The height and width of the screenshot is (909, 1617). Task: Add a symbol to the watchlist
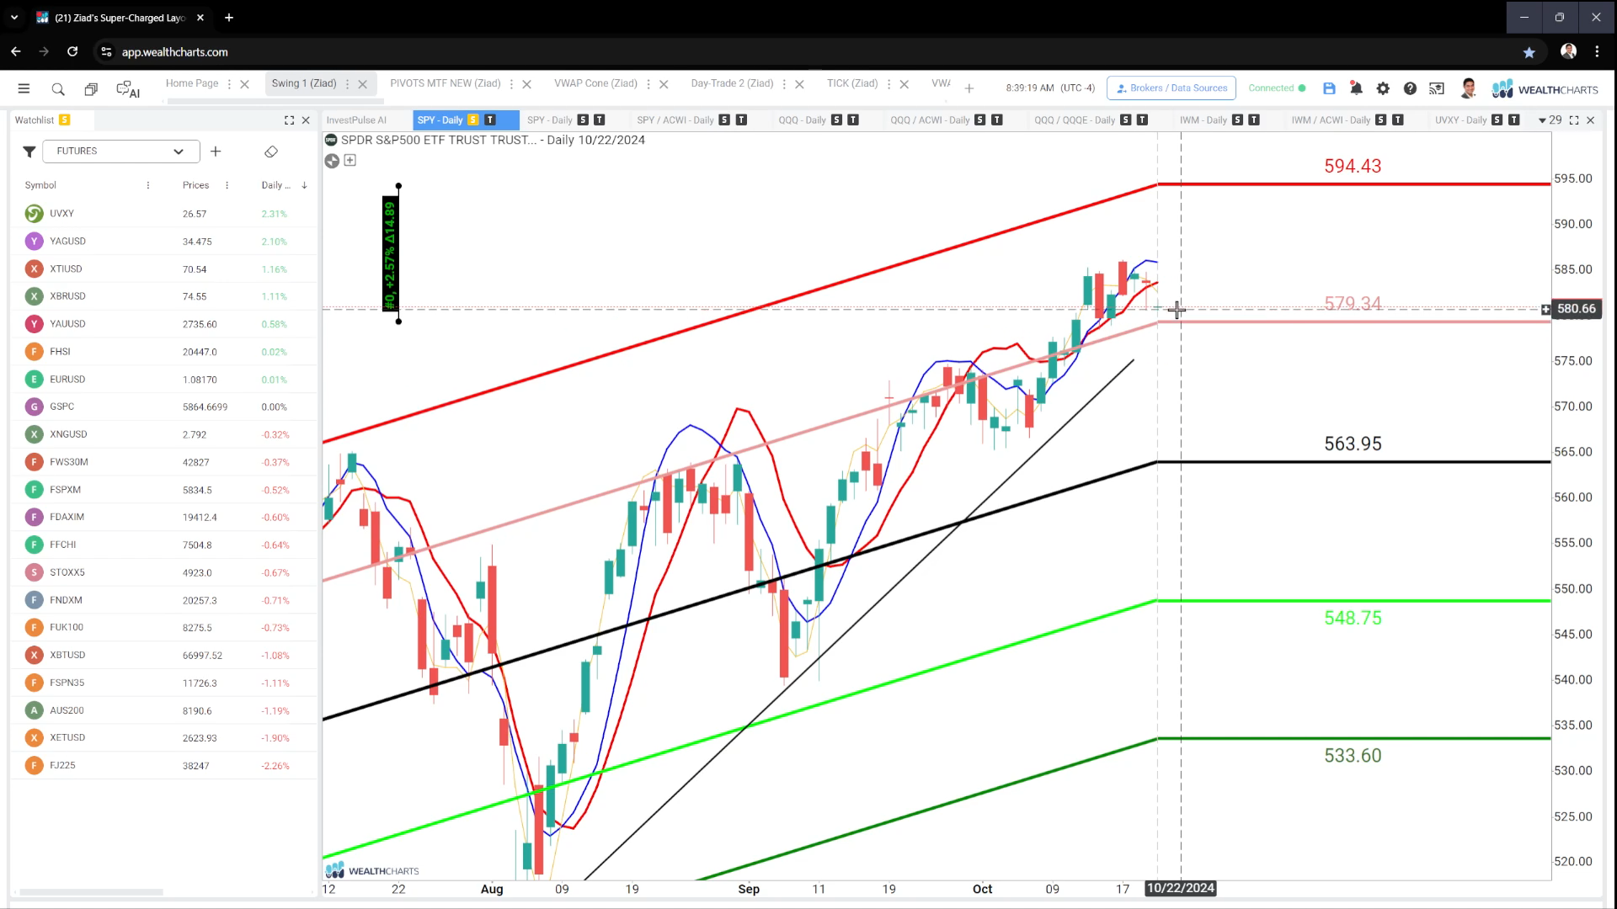tap(216, 151)
